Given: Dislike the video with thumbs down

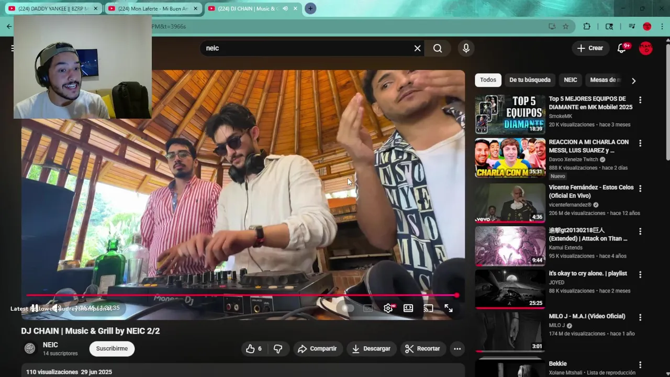Looking at the screenshot, I should pos(278,349).
